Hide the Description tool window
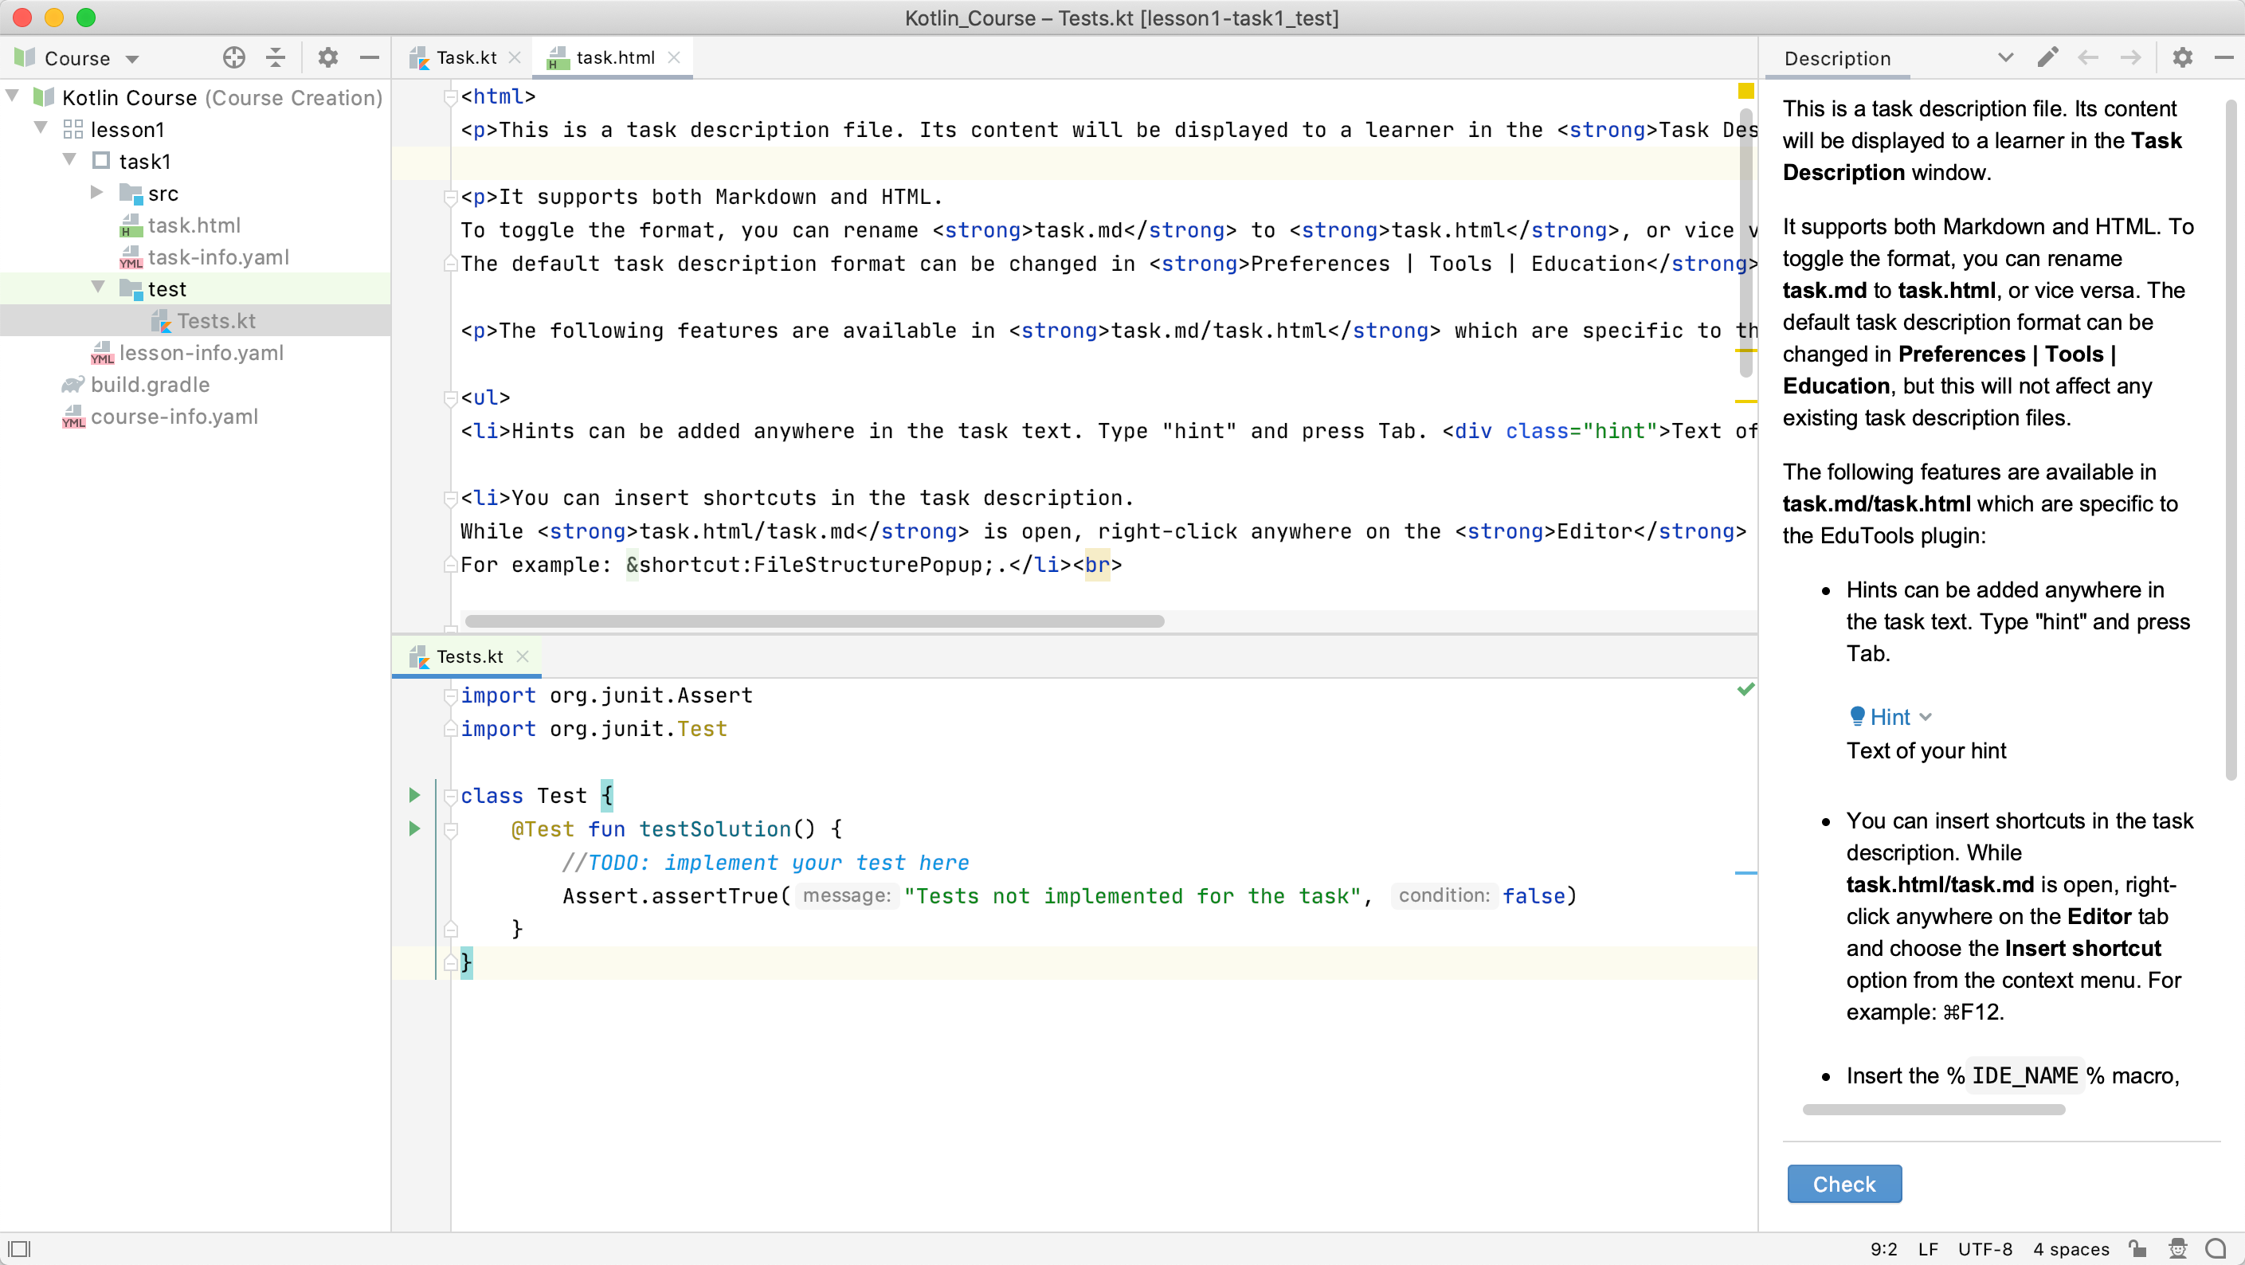This screenshot has height=1265, width=2245. click(x=2224, y=57)
